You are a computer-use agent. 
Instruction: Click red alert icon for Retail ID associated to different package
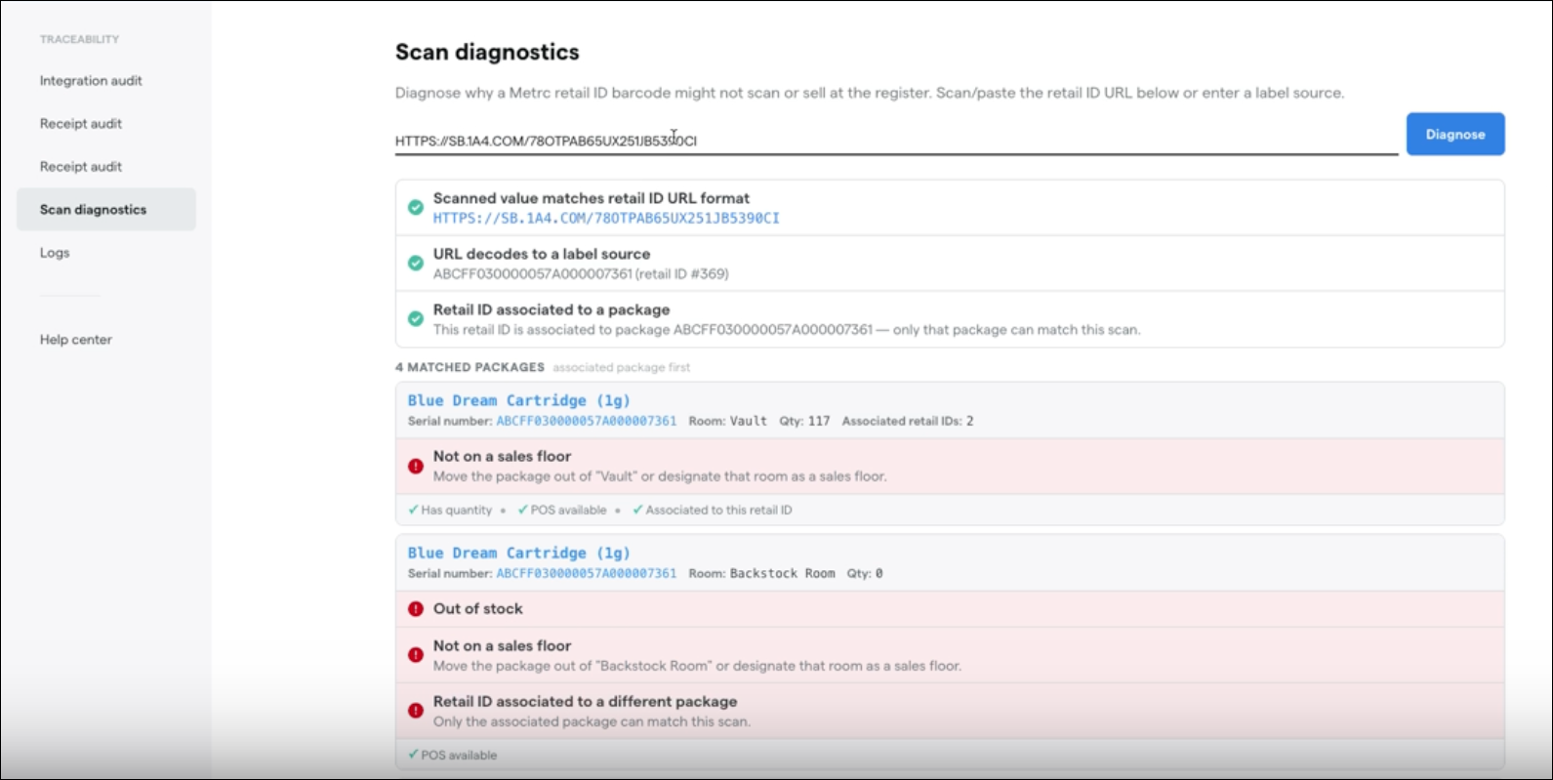click(x=416, y=711)
